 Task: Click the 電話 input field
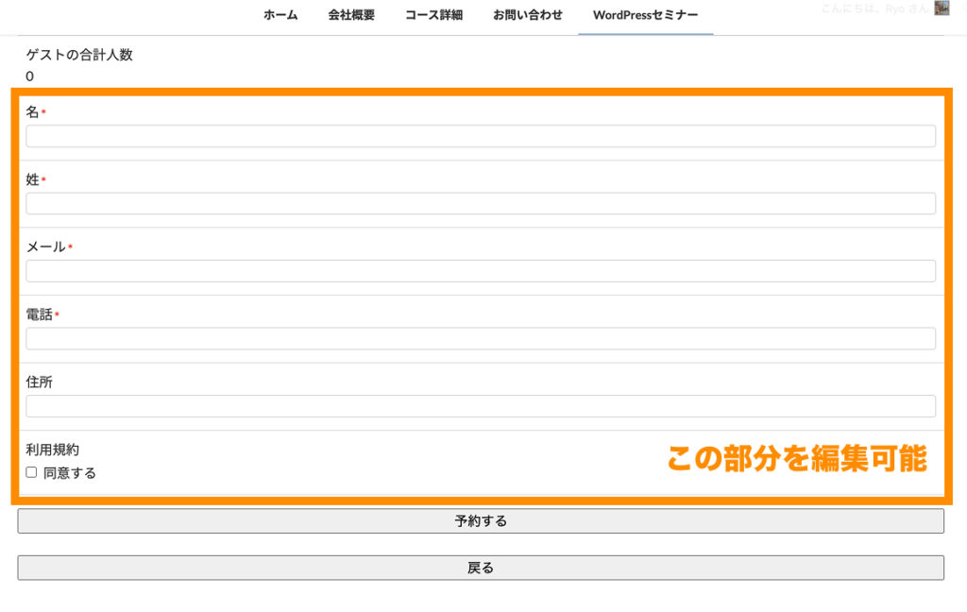pos(480,339)
